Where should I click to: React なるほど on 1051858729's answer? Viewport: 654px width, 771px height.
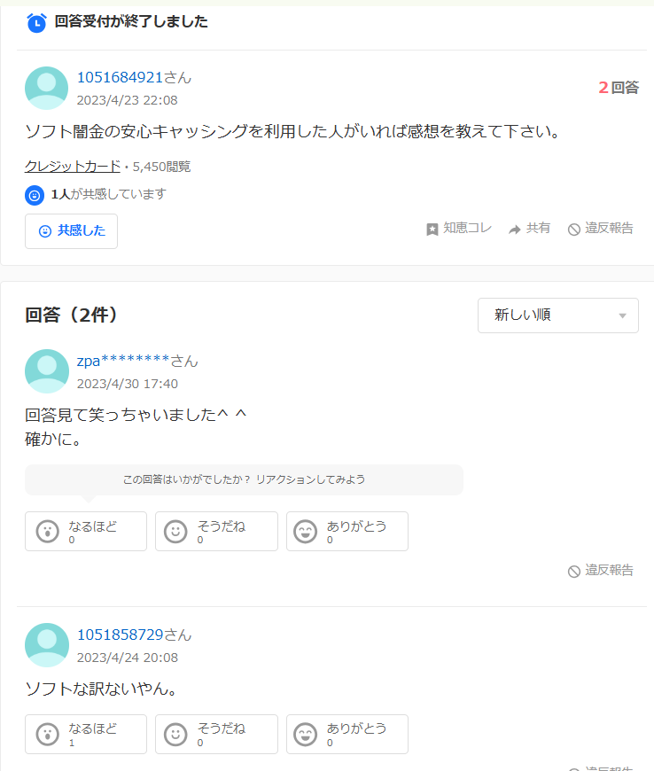click(x=86, y=734)
